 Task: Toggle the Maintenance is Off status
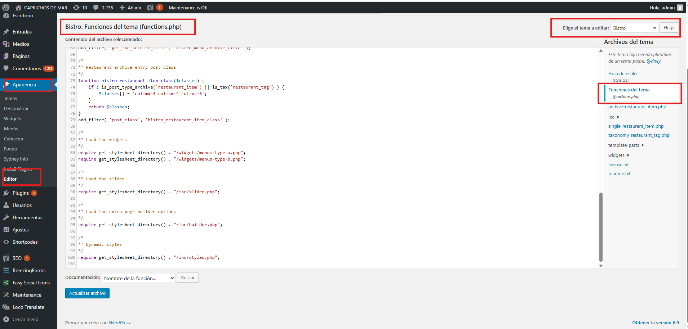point(188,8)
